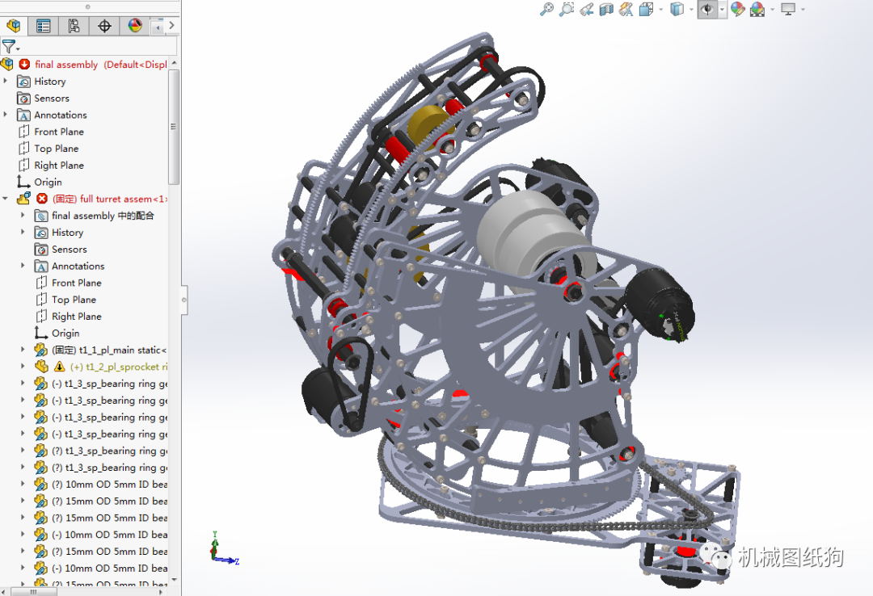Open the View Settings monitor icon
Screen dimensions: 873x596
pyautogui.click(x=787, y=9)
